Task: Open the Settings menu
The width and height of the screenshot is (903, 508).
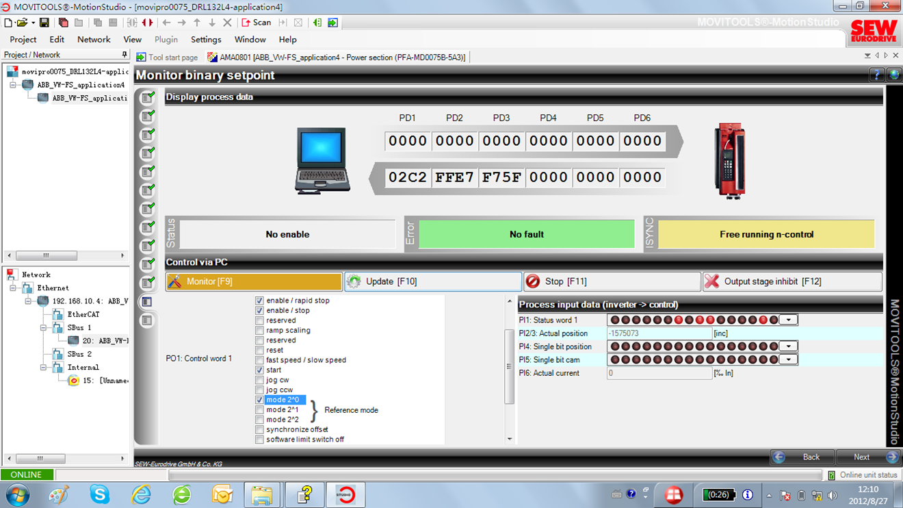Action: 205,40
